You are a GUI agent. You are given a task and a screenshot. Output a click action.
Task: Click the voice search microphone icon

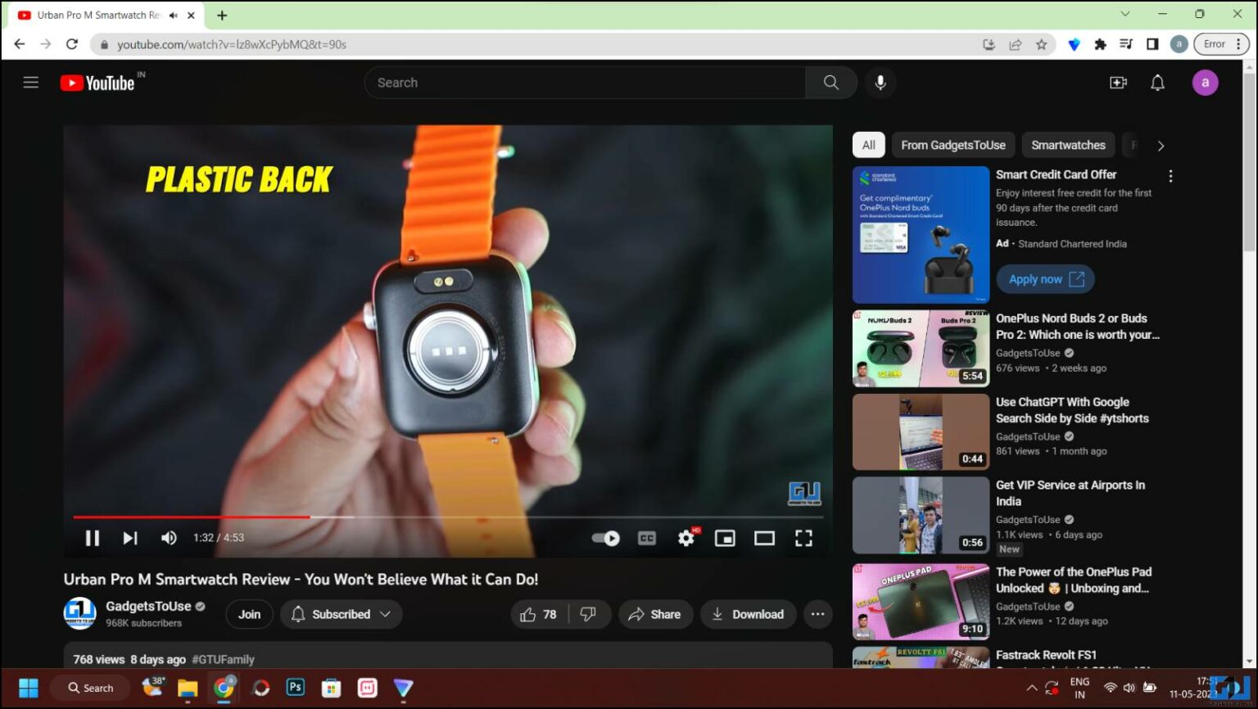click(x=880, y=82)
